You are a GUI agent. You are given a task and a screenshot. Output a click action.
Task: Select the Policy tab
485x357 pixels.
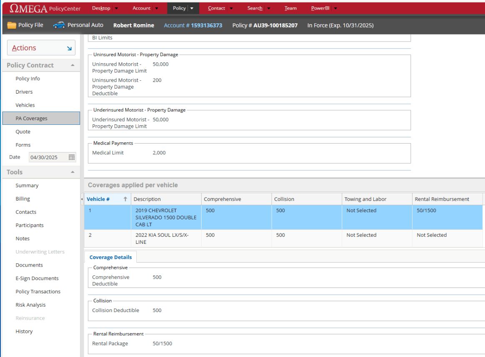click(x=180, y=8)
